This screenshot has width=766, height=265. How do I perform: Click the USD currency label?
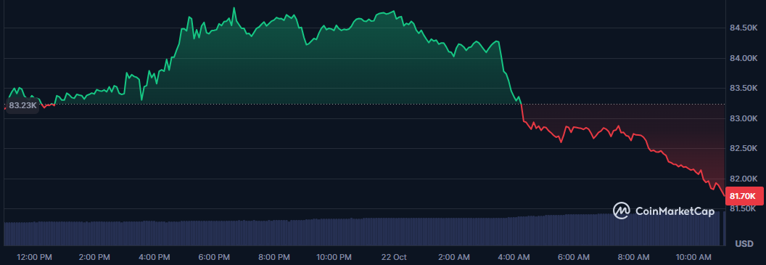coord(744,243)
